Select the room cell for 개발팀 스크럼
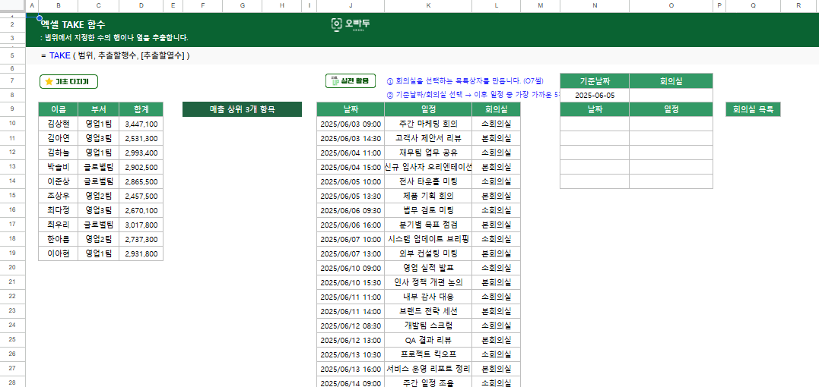Image resolution: width=819 pixels, height=387 pixels. point(497,326)
